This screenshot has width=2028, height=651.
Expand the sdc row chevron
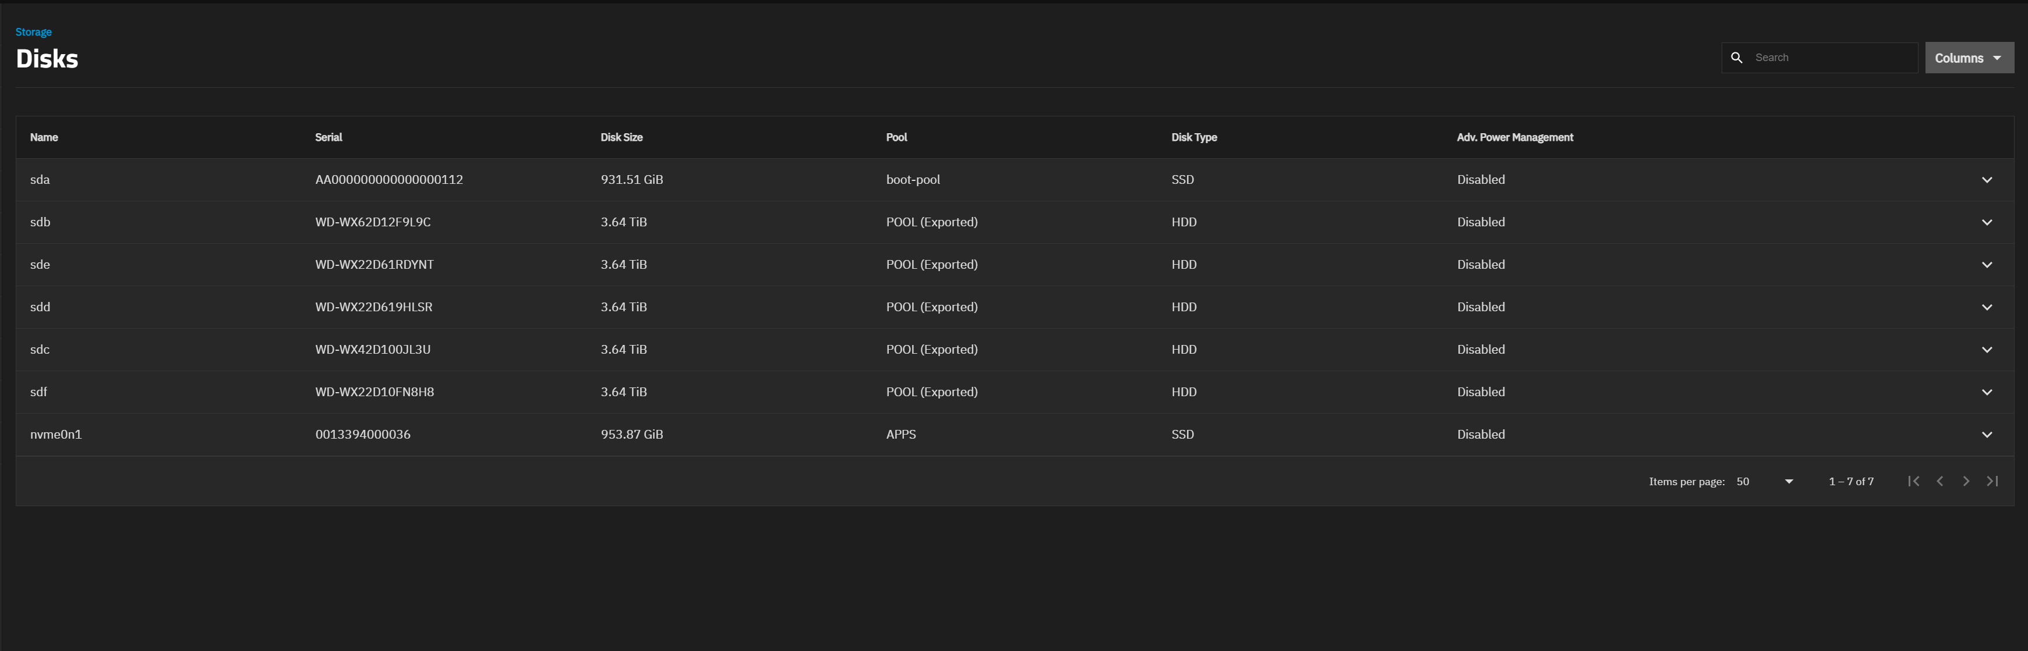pos(1986,350)
